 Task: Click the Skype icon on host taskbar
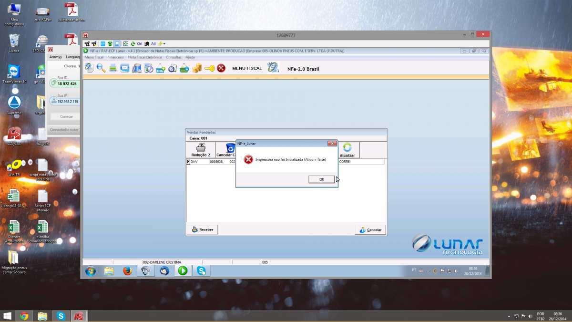61,316
